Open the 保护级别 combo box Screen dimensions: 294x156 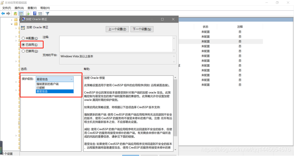(x=55, y=79)
